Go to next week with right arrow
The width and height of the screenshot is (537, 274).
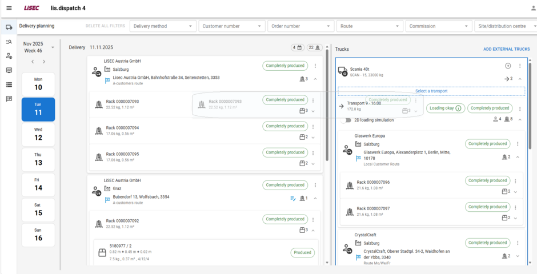click(x=44, y=62)
